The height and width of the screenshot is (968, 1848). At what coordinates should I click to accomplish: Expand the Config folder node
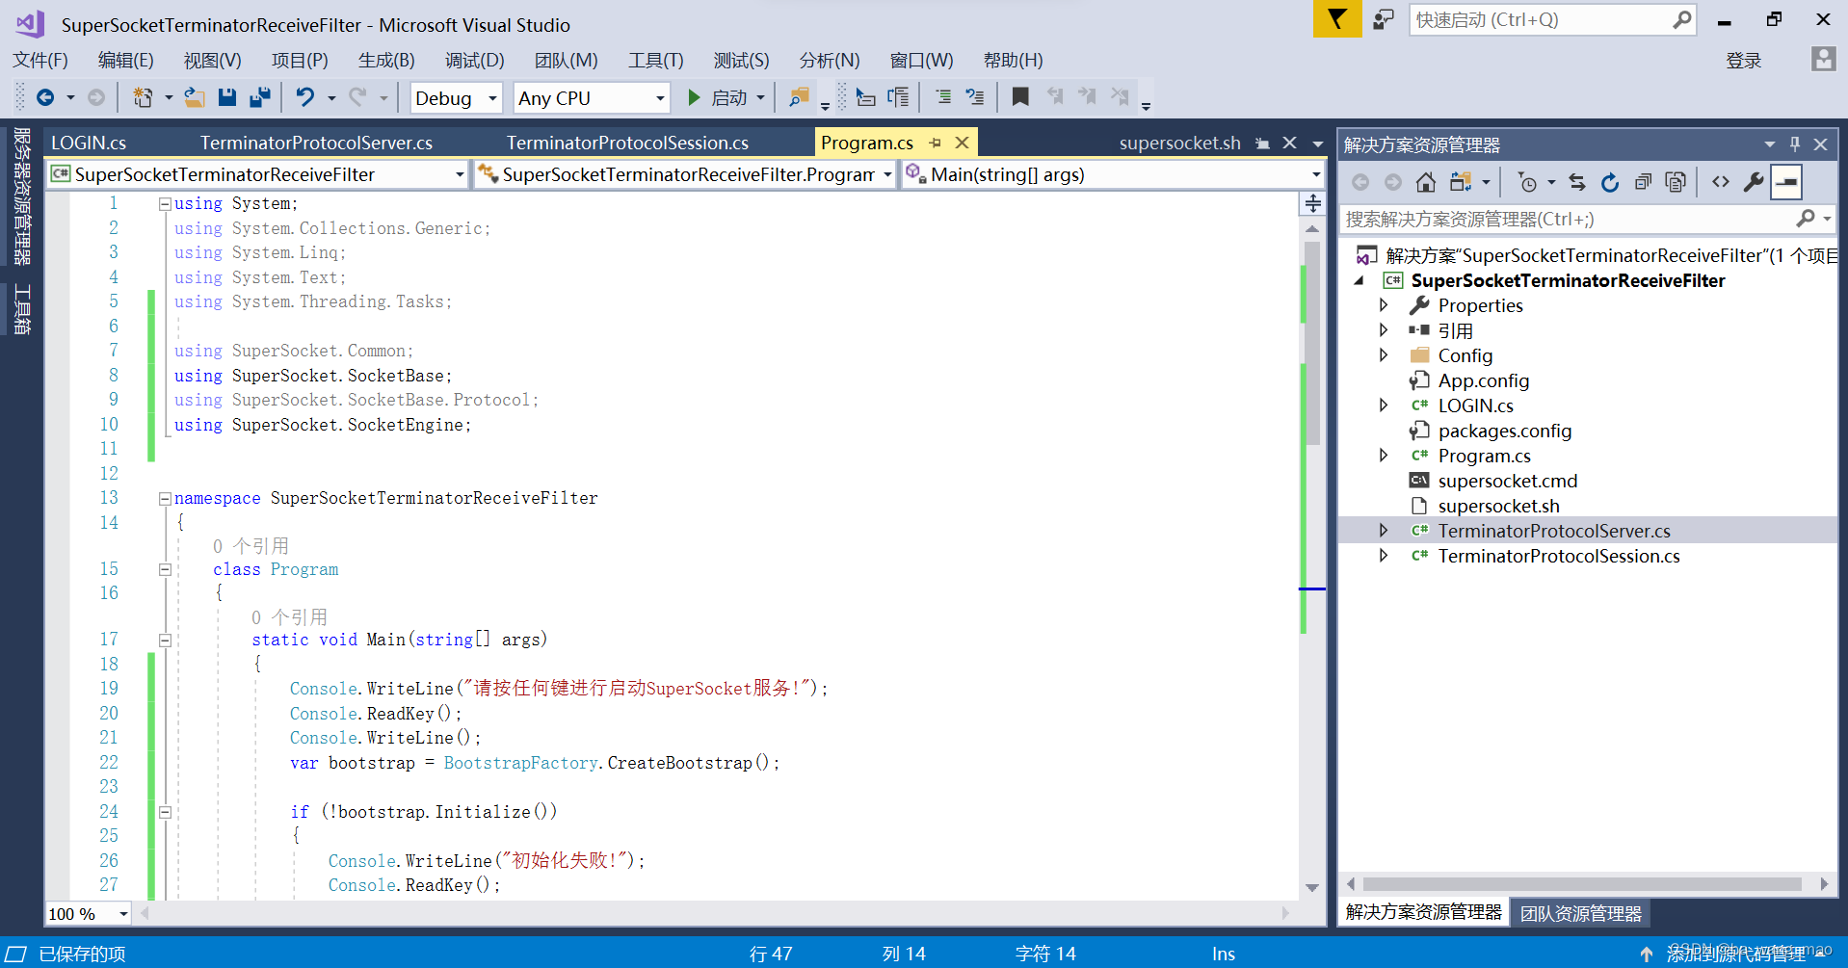click(x=1384, y=355)
